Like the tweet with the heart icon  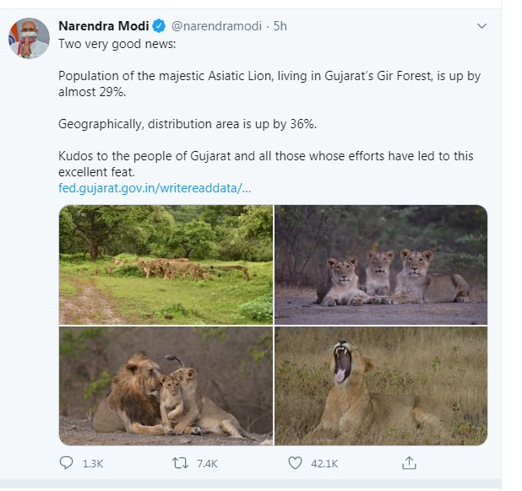295,463
